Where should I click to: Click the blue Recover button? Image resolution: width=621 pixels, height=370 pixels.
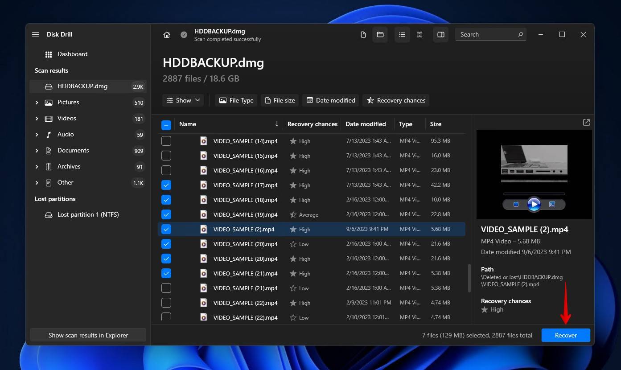pyautogui.click(x=566, y=335)
